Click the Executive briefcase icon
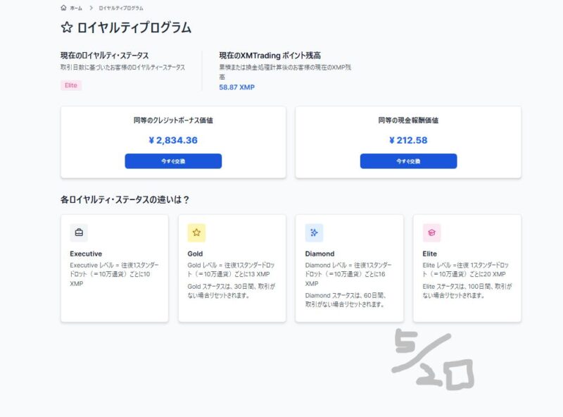The height and width of the screenshot is (417, 563). 79,232
